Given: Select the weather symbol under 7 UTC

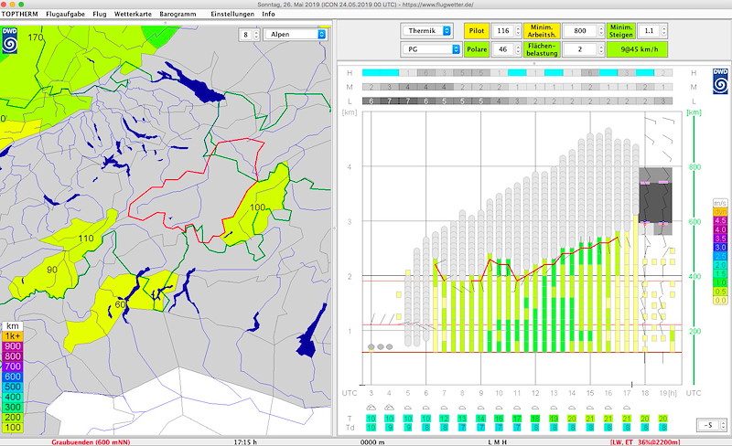Looking at the screenshot, I should point(444,408).
